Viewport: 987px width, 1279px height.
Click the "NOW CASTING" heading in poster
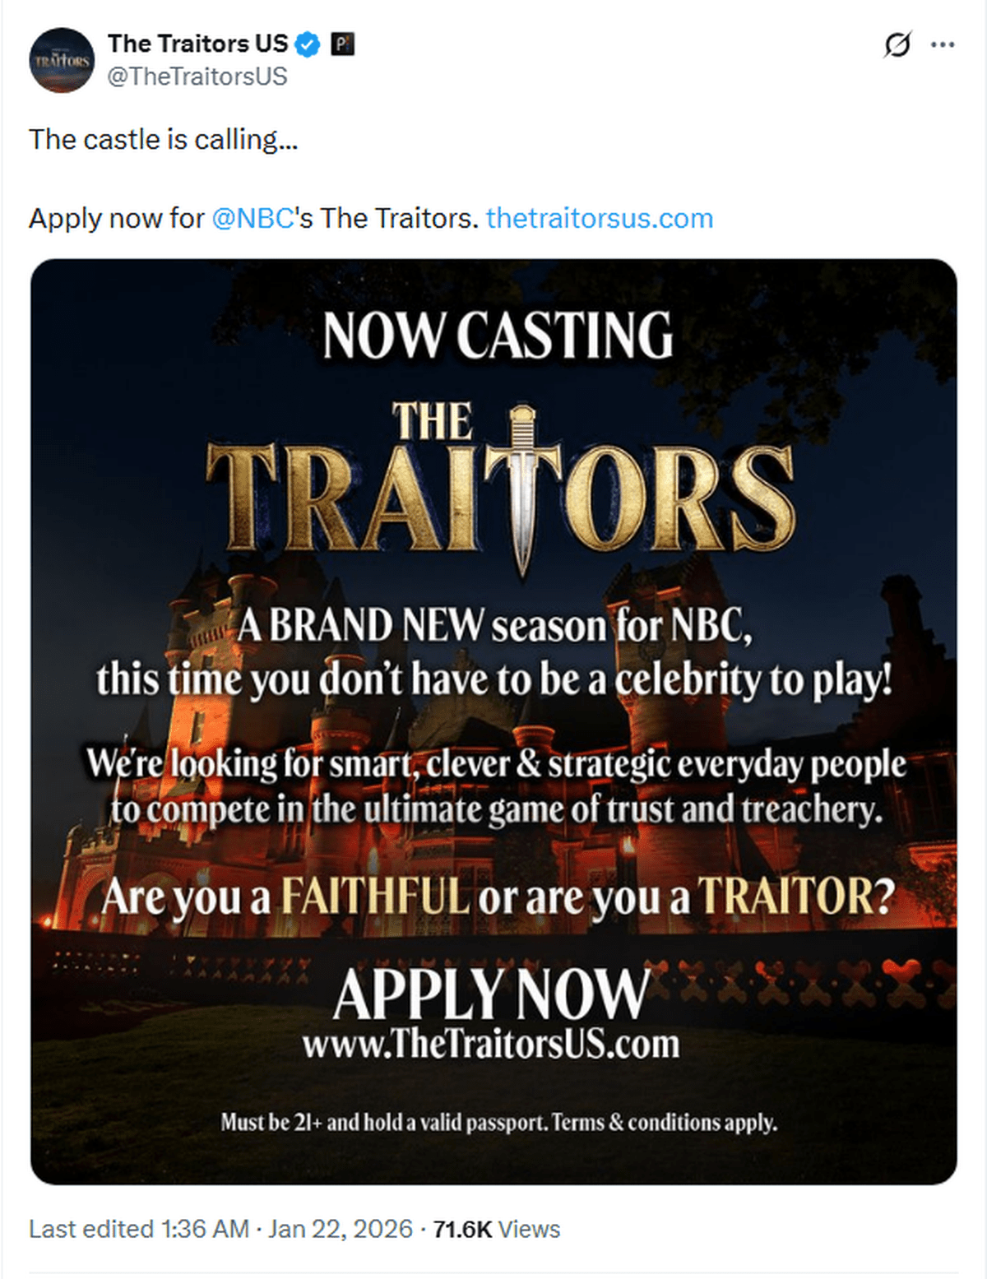click(498, 335)
